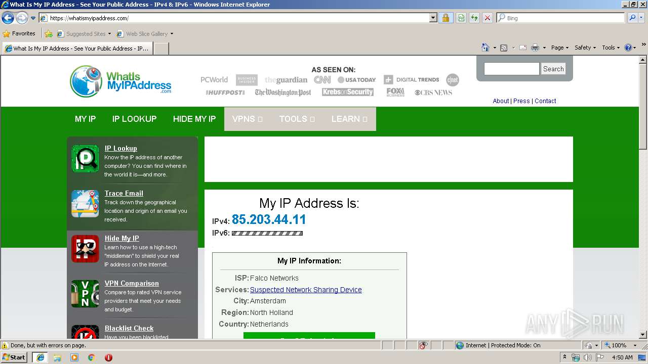This screenshot has height=364, width=648.
Task: Click the site Search button
Action: click(x=553, y=69)
